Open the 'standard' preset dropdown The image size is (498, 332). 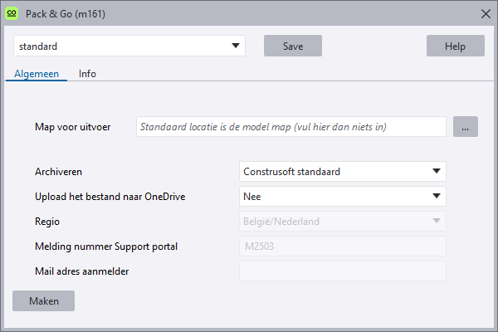(x=129, y=46)
